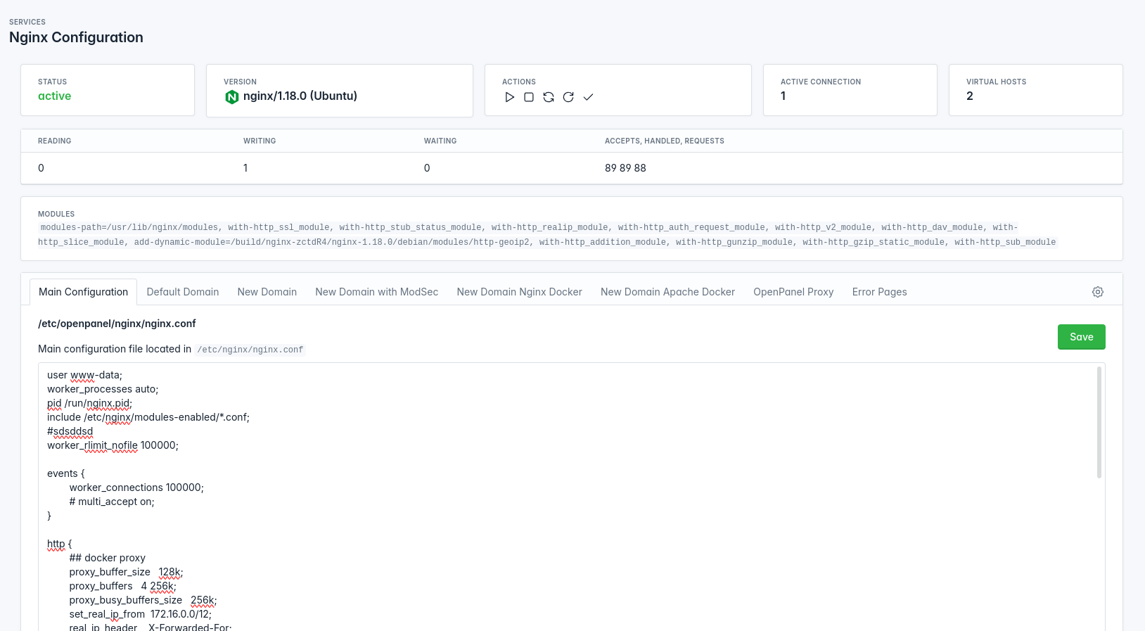This screenshot has width=1145, height=631.
Task: Click the /etc/nginx/nginx.conf path code label
Action: pyautogui.click(x=250, y=350)
